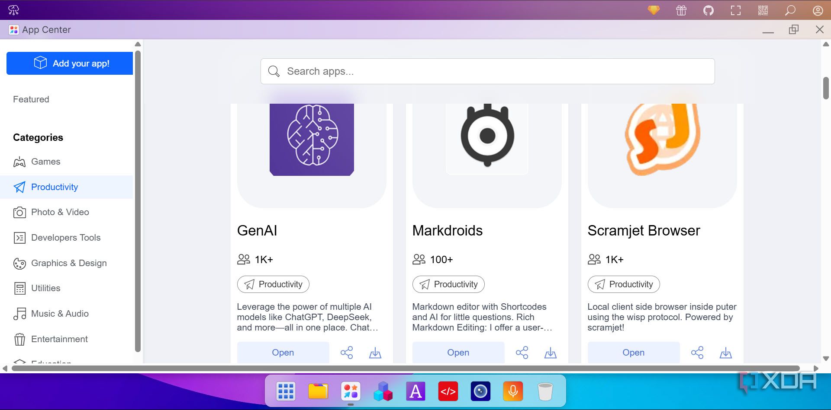831x410 pixels.
Task: Click the Puter logo in top bar
Action: point(14,10)
